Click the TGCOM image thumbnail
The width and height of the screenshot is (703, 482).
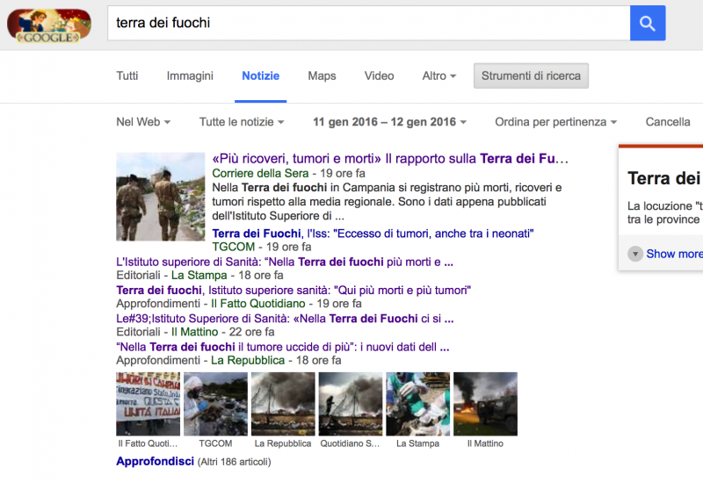point(215,404)
